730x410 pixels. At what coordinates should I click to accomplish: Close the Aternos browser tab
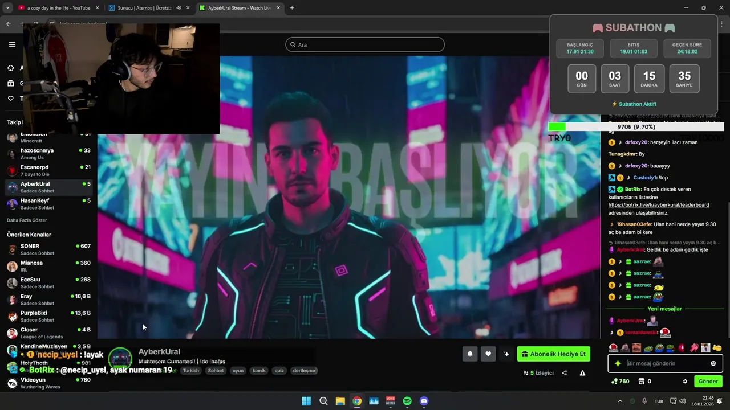[188, 8]
